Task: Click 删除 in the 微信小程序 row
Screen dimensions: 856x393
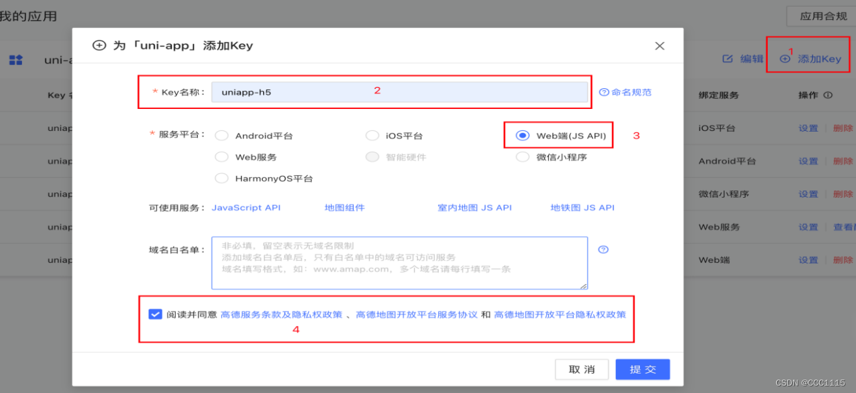Action: pos(843,194)
